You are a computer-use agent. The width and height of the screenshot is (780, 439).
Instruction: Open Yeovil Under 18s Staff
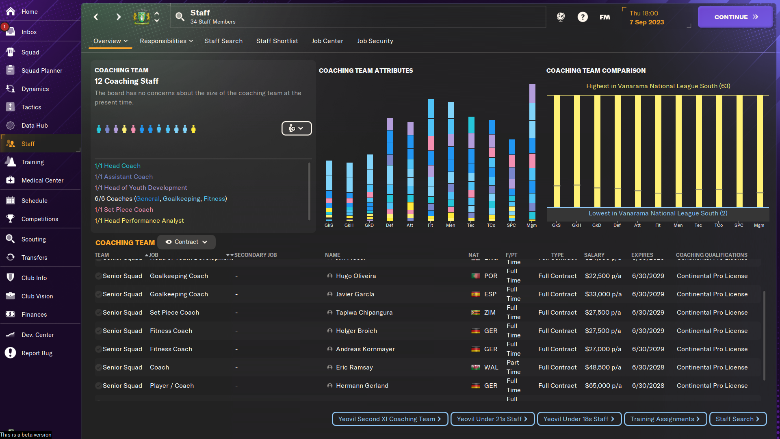pyautogui.click(x=579, y=419)
